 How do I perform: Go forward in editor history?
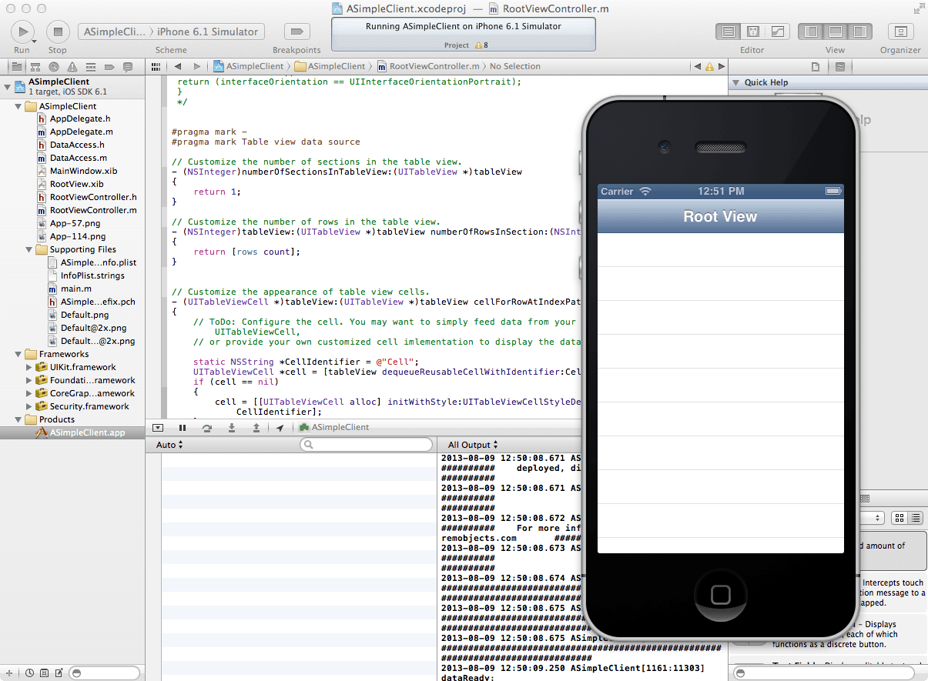[x=197, y=67]
